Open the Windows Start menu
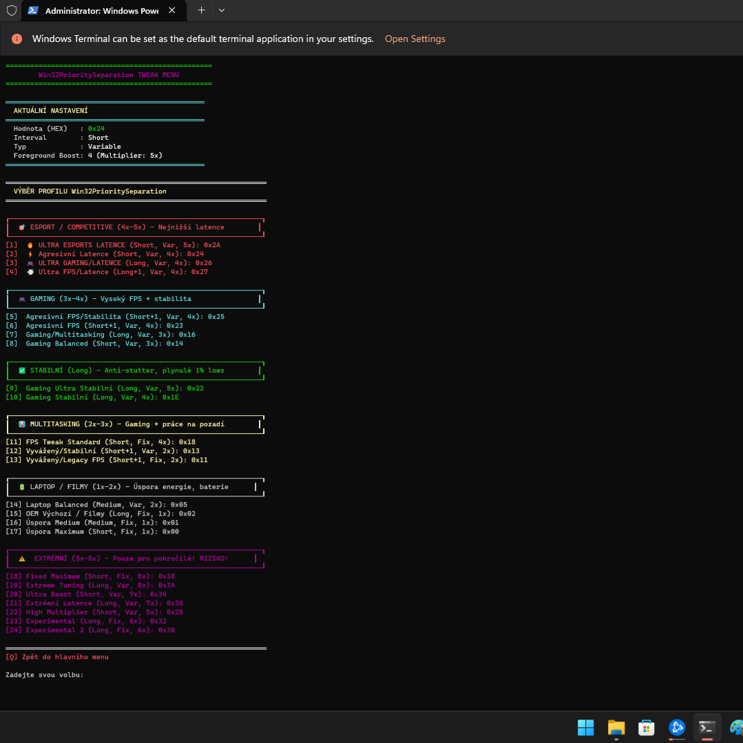Viewport: 743px width, 743px height. click(585, 727)
